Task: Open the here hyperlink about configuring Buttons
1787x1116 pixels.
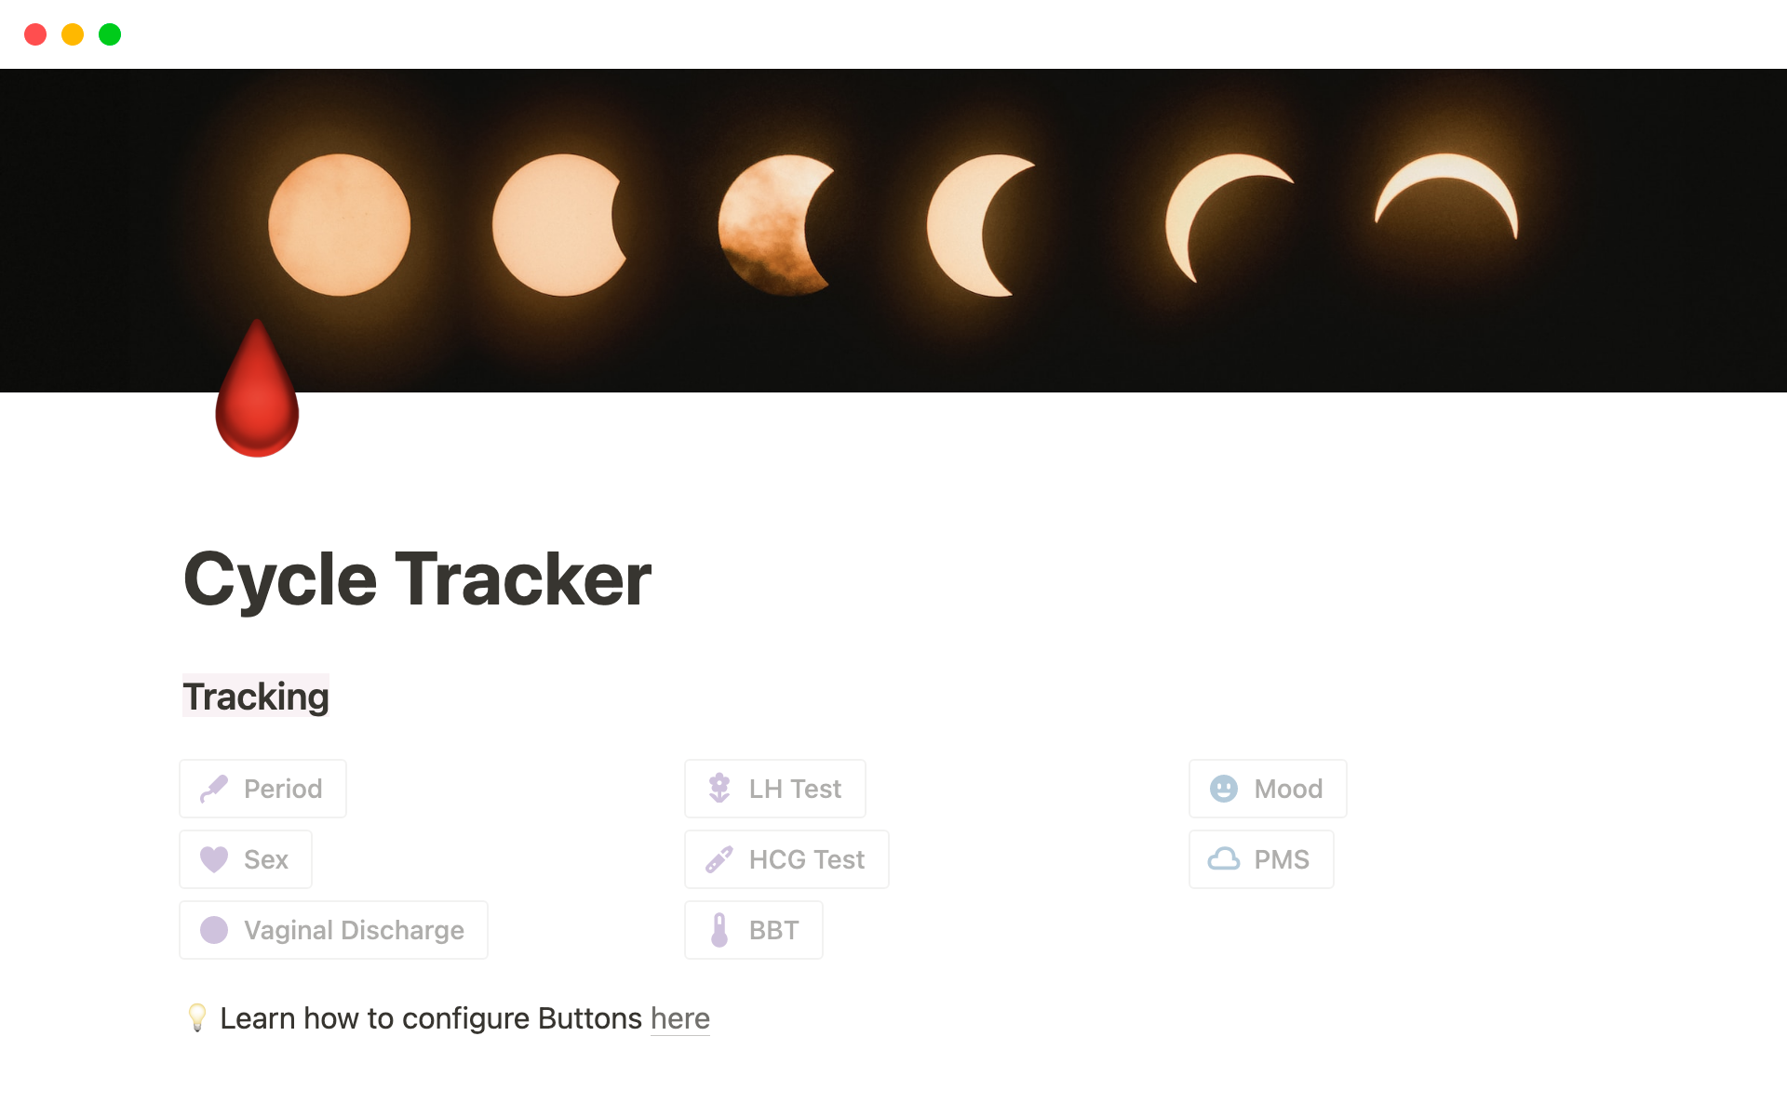Action: point(679,1017)
